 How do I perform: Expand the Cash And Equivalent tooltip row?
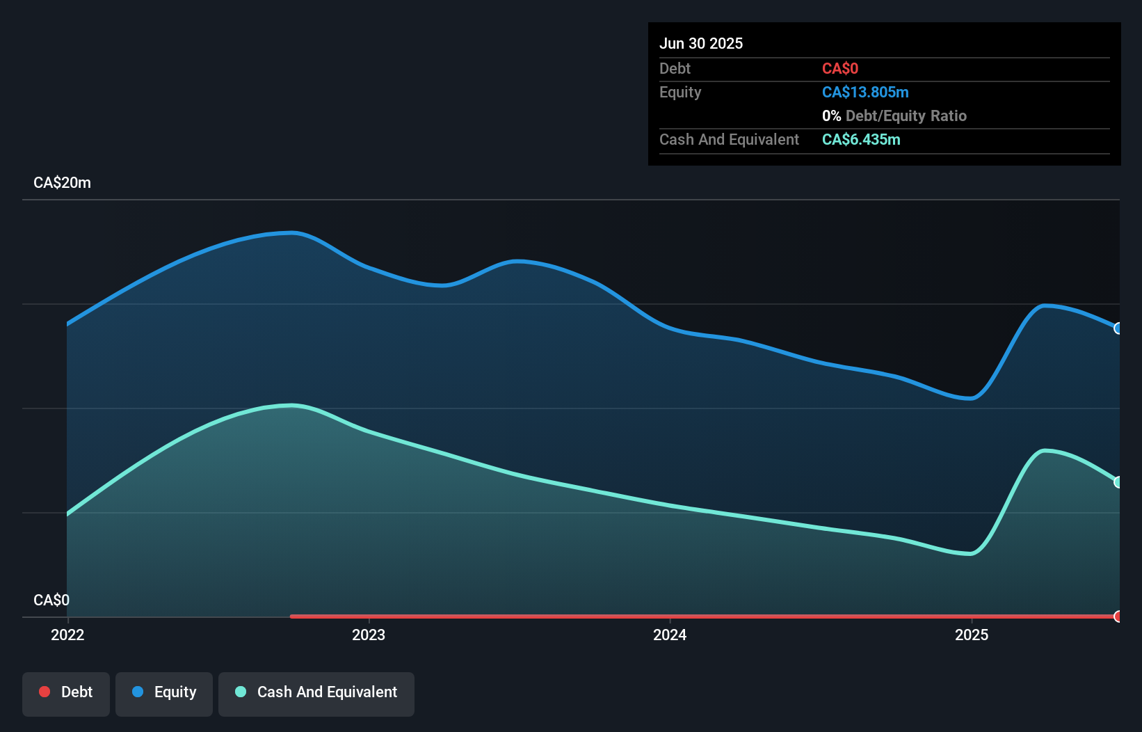click(x=729, y=139)
